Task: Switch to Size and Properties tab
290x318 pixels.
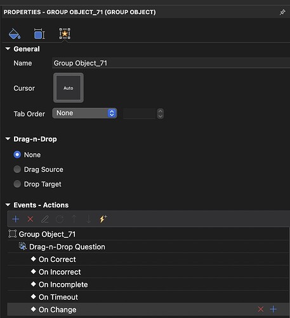Action: 39,34
